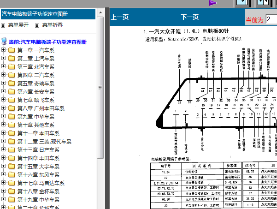Expand the 第八章 广州本田车系 tree node
The width and height of the screenshot is (277, 209).
click(x=3, y=107)
